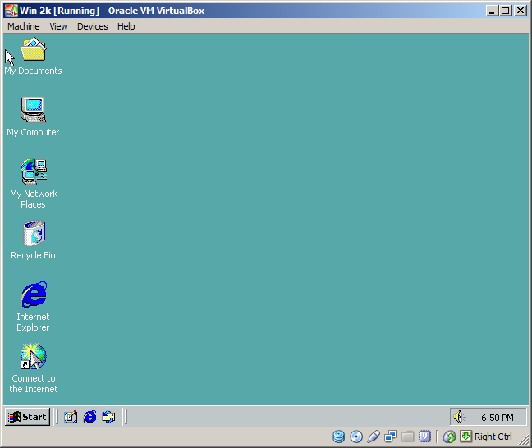Click the VirtualBox mouse integration status icon
The height and width of the screenshot is (448, 532).
click(x=449, y=437)
